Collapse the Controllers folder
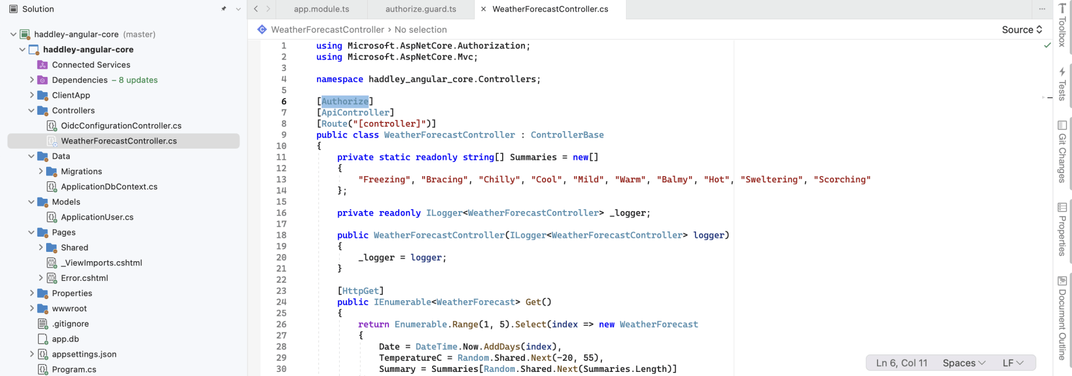1072x376 pixels. click(32, 110)
